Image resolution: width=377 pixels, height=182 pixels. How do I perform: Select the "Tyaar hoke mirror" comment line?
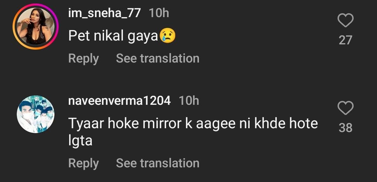(x=193, y=123)
